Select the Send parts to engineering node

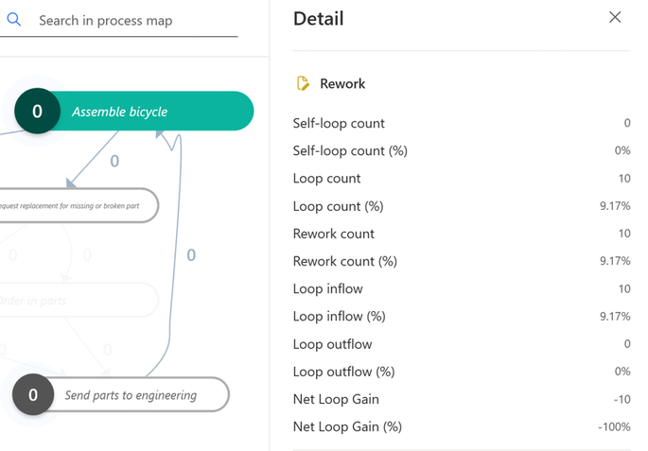pos(121,395)
